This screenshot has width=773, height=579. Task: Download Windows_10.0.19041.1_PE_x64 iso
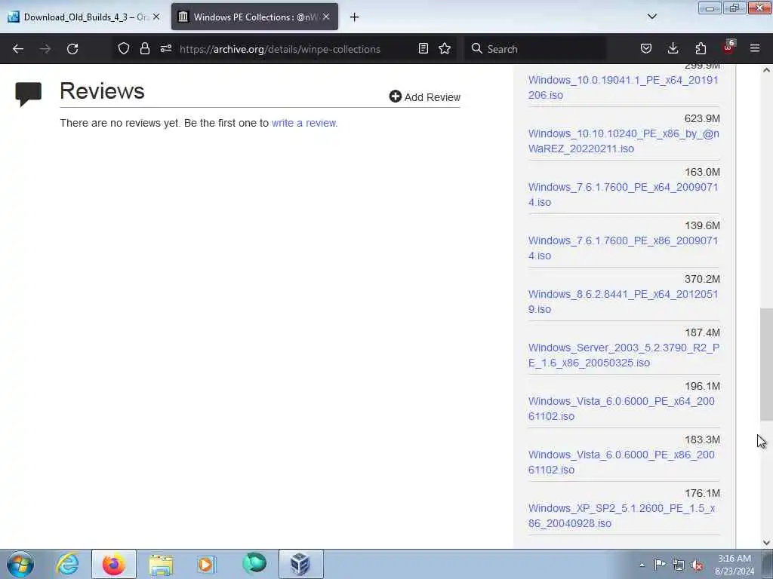(x=623, y=87)
